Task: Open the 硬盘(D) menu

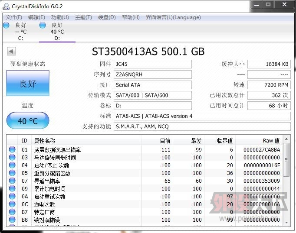Action: pos(107,17)
